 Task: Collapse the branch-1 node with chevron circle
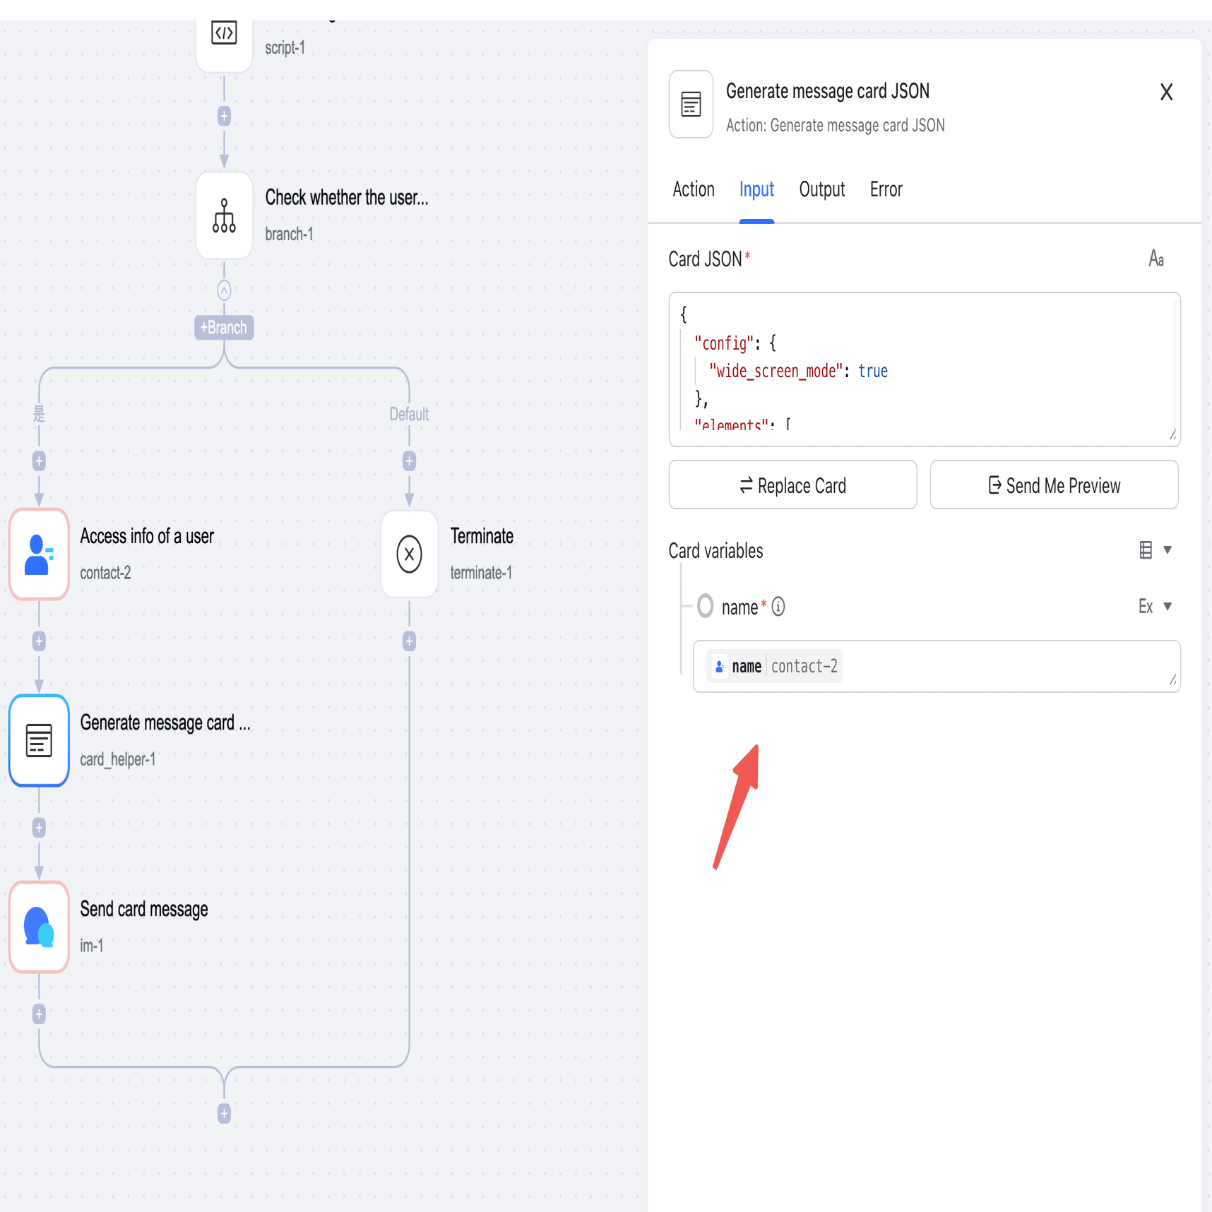pyautogui.click(x=224, y=290)
